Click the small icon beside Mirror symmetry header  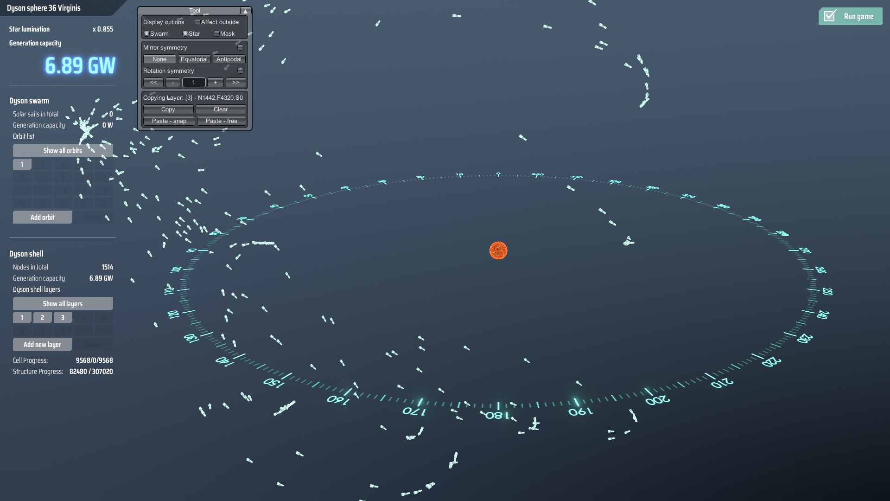(240, 47)
